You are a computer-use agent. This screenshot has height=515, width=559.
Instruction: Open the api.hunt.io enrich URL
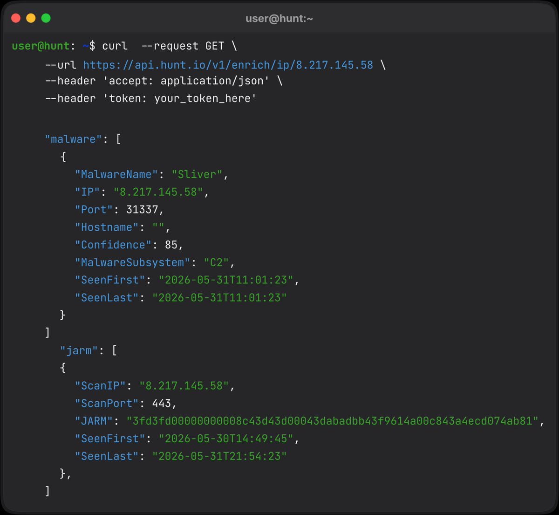(x=228, y=65)
